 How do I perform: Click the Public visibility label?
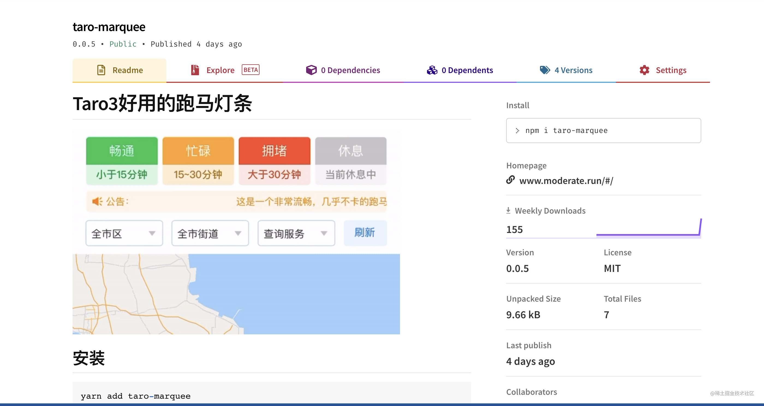coord(123,44)
